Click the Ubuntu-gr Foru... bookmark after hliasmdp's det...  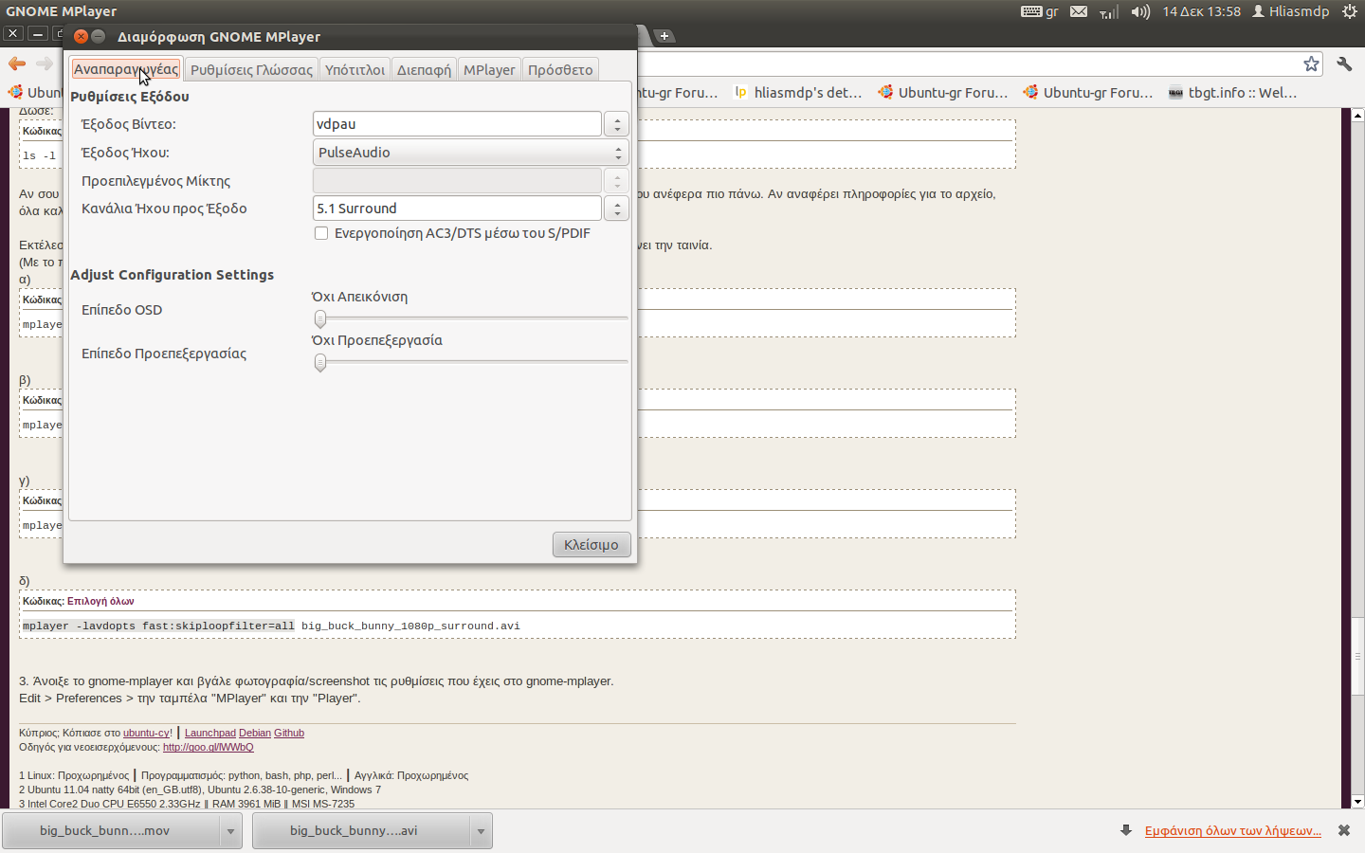click(x=943, y=93)
